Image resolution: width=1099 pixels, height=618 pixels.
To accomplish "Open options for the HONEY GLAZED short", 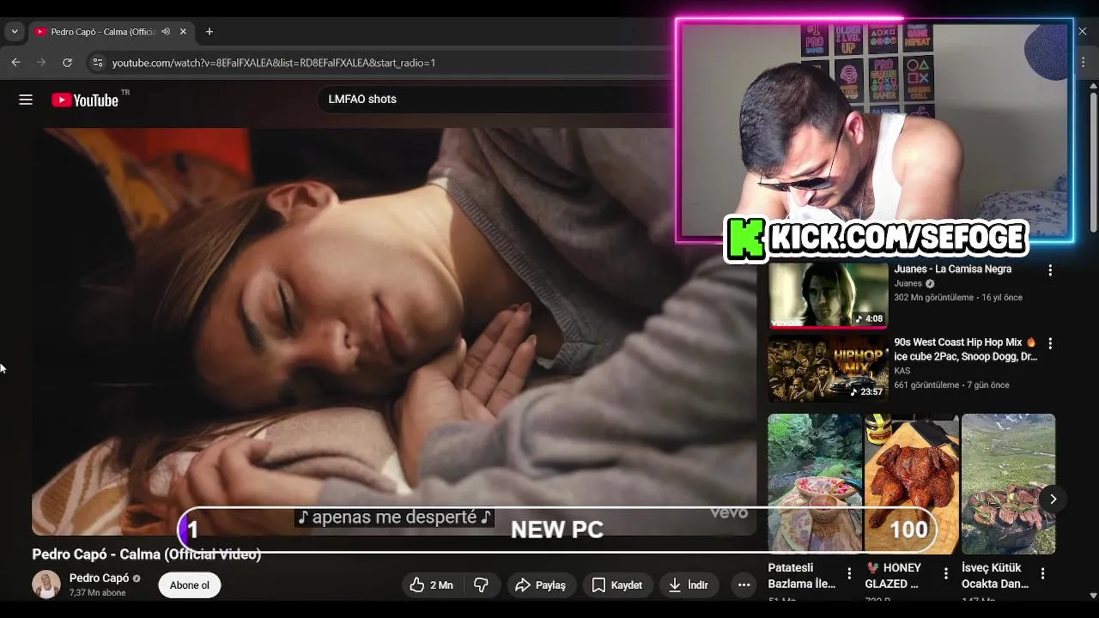I will [x=945, y=573].
